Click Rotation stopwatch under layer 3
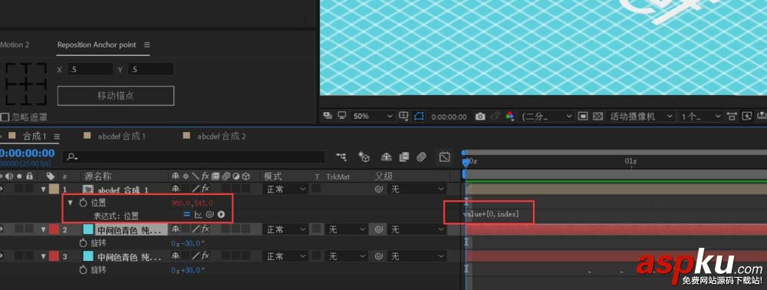 (83, 269)
